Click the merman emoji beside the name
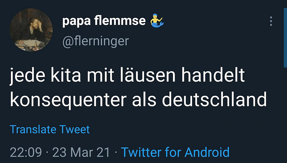287x163 pixels. tap(156, 21)
